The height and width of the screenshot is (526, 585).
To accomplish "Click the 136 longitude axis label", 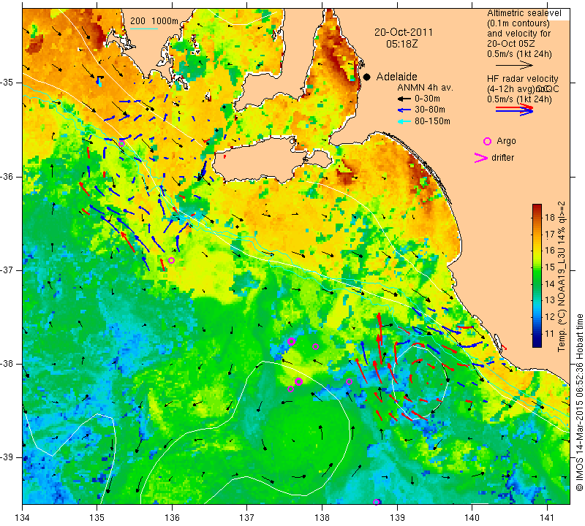I will pyautogui.click(x=172, y=518).
